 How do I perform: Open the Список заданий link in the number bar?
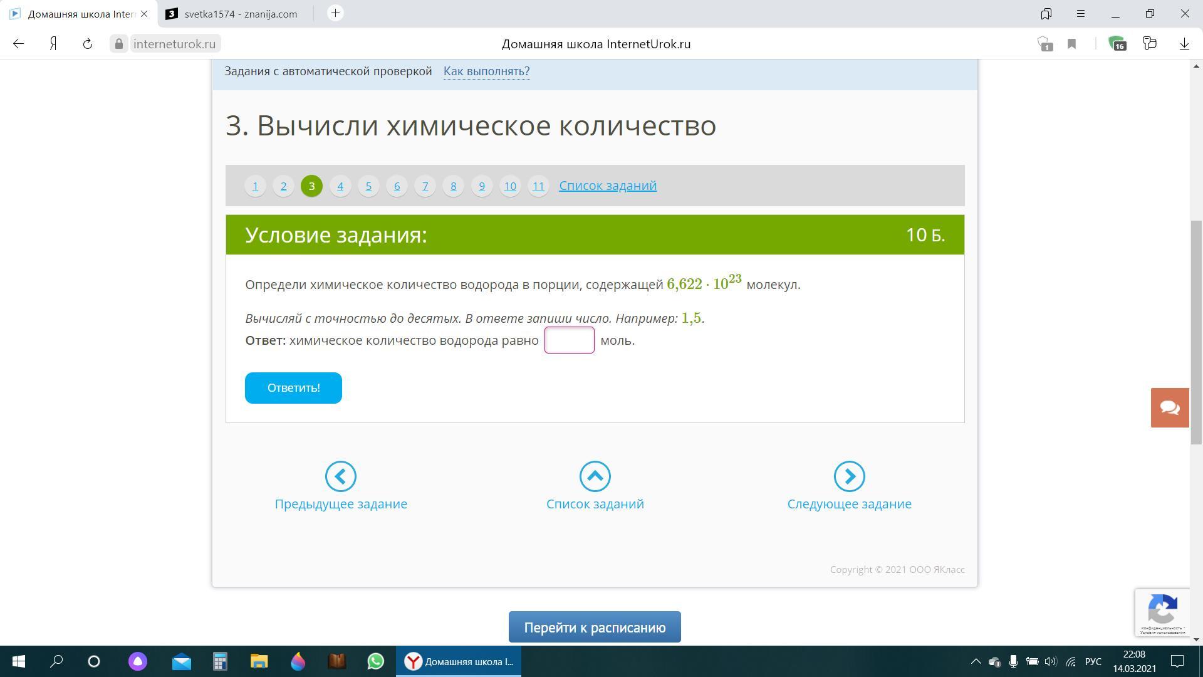click(x=607, y=186)
